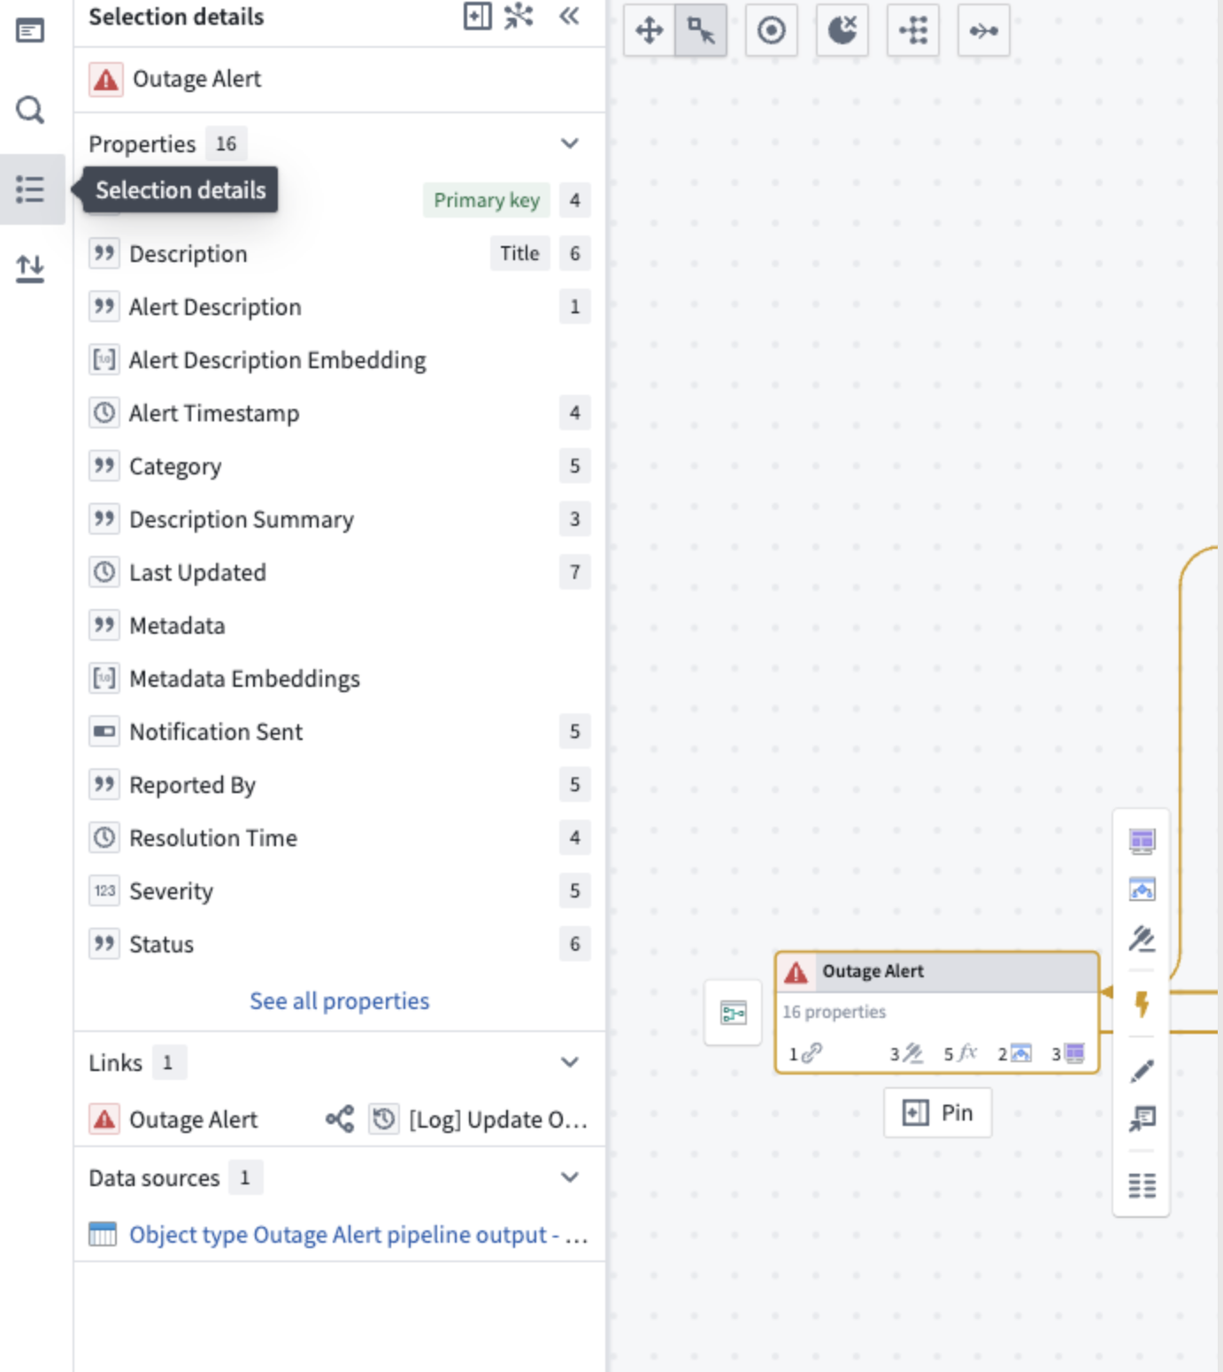This screenshot has width=1223, height=1372.
Task: Collapse the Selection details panel with double chevron
Action: 569,16
